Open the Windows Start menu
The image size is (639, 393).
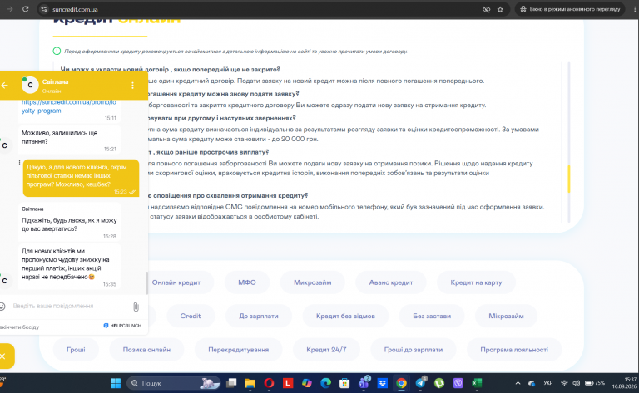[116, 383]
